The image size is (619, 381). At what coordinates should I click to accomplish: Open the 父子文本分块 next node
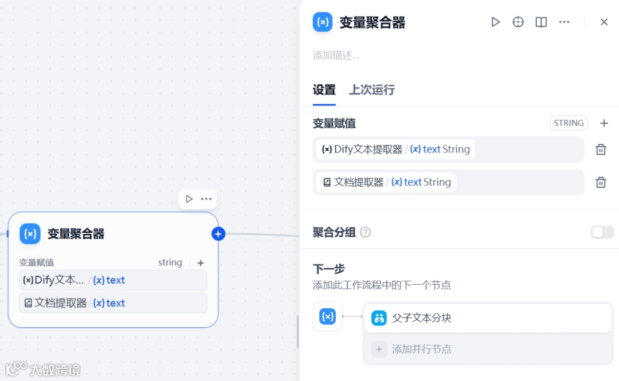coord(488,318)
